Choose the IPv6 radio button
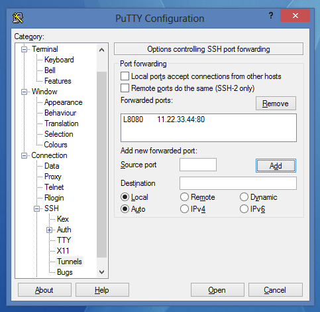Image resolution: width=320 pixels, height=312 pixels. pyautogui.click(x=244, y=209)
